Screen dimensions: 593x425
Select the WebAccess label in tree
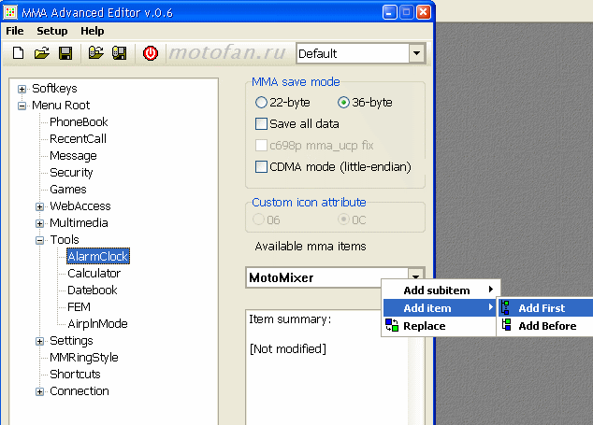(80, 206)
